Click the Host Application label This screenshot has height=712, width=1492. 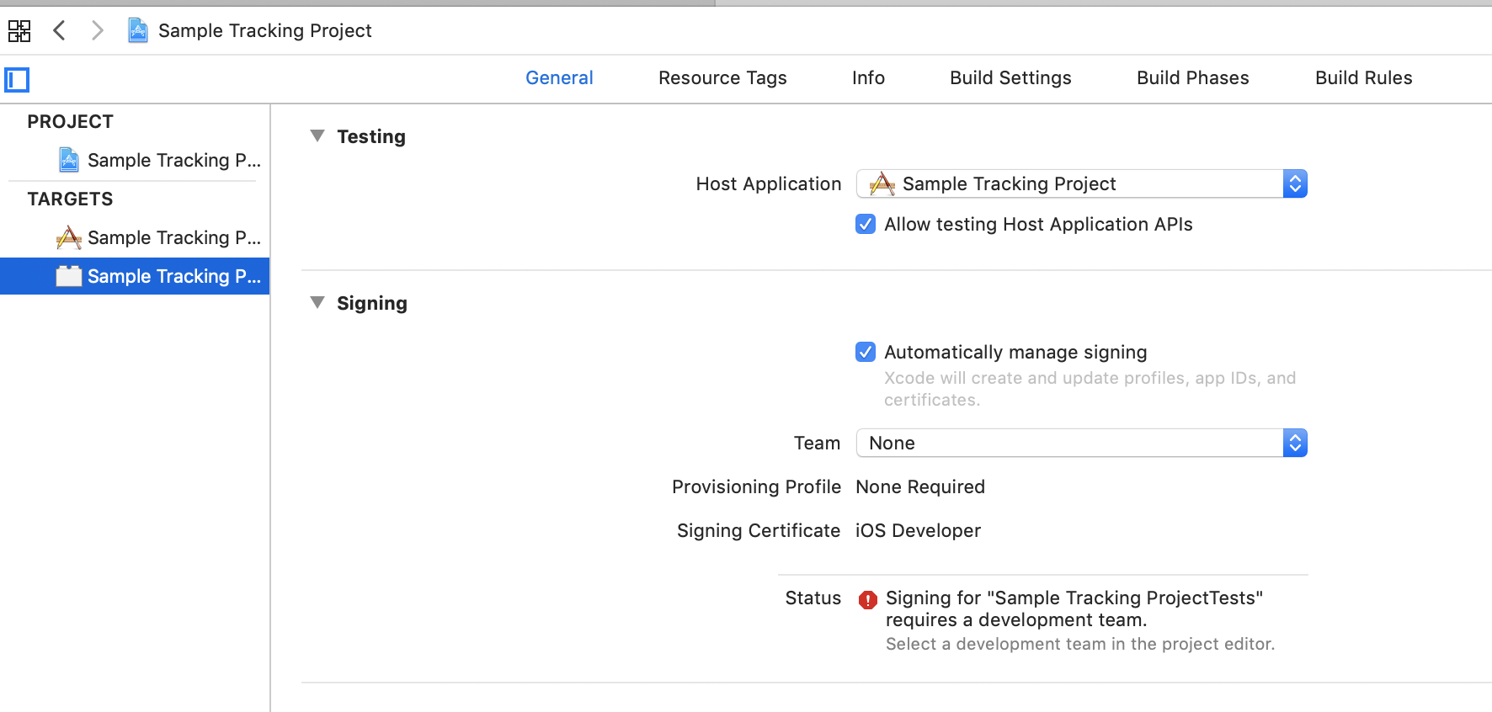pyautogui.click(x=768, y=183)
